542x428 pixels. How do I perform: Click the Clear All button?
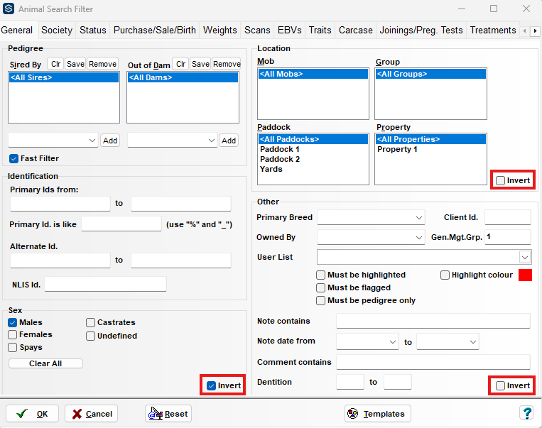45,363
